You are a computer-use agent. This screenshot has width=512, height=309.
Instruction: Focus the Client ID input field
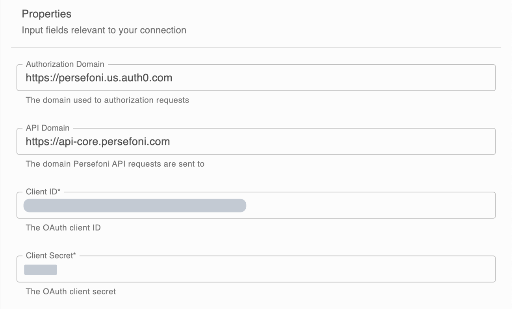[256, 205]
